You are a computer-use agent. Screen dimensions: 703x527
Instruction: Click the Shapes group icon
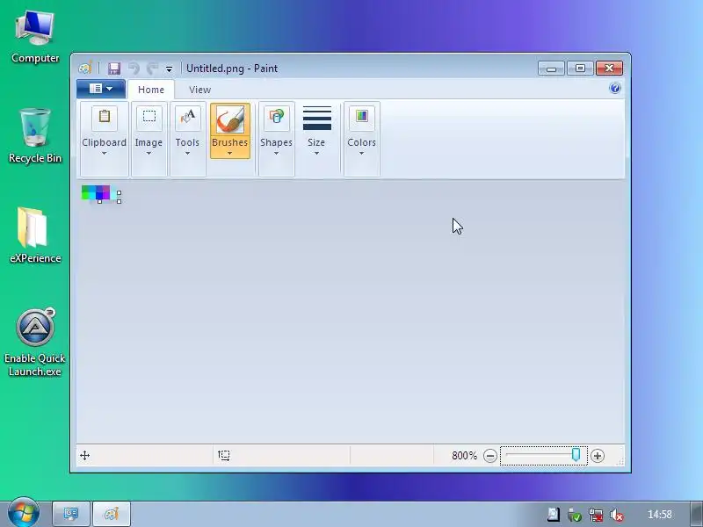coord(276,118)
